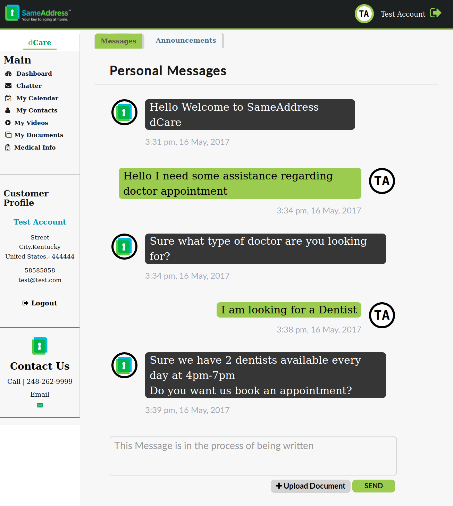Click the Logout link in sidebar
This screenshot has height=506, width=453.
click(44, 303)
